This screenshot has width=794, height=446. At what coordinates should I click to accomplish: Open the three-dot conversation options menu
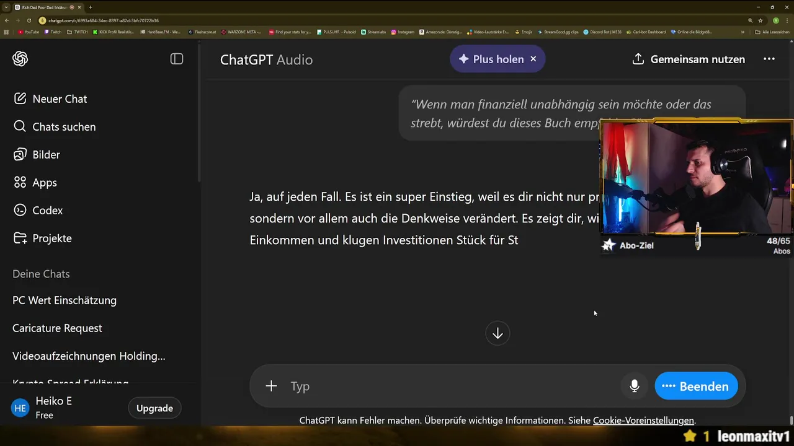[x=769, y=59]
